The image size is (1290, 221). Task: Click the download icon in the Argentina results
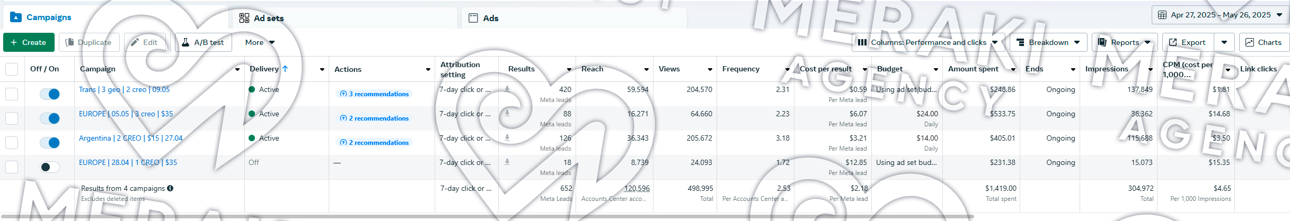click(507, 137)
